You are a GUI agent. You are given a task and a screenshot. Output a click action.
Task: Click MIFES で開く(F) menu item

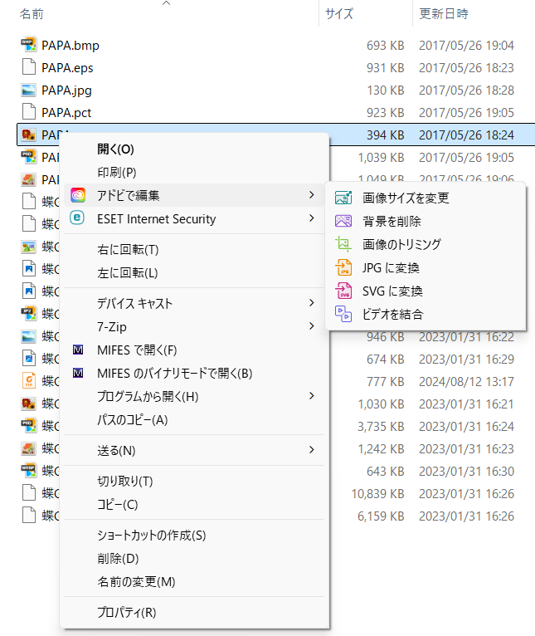coord(137,350)
